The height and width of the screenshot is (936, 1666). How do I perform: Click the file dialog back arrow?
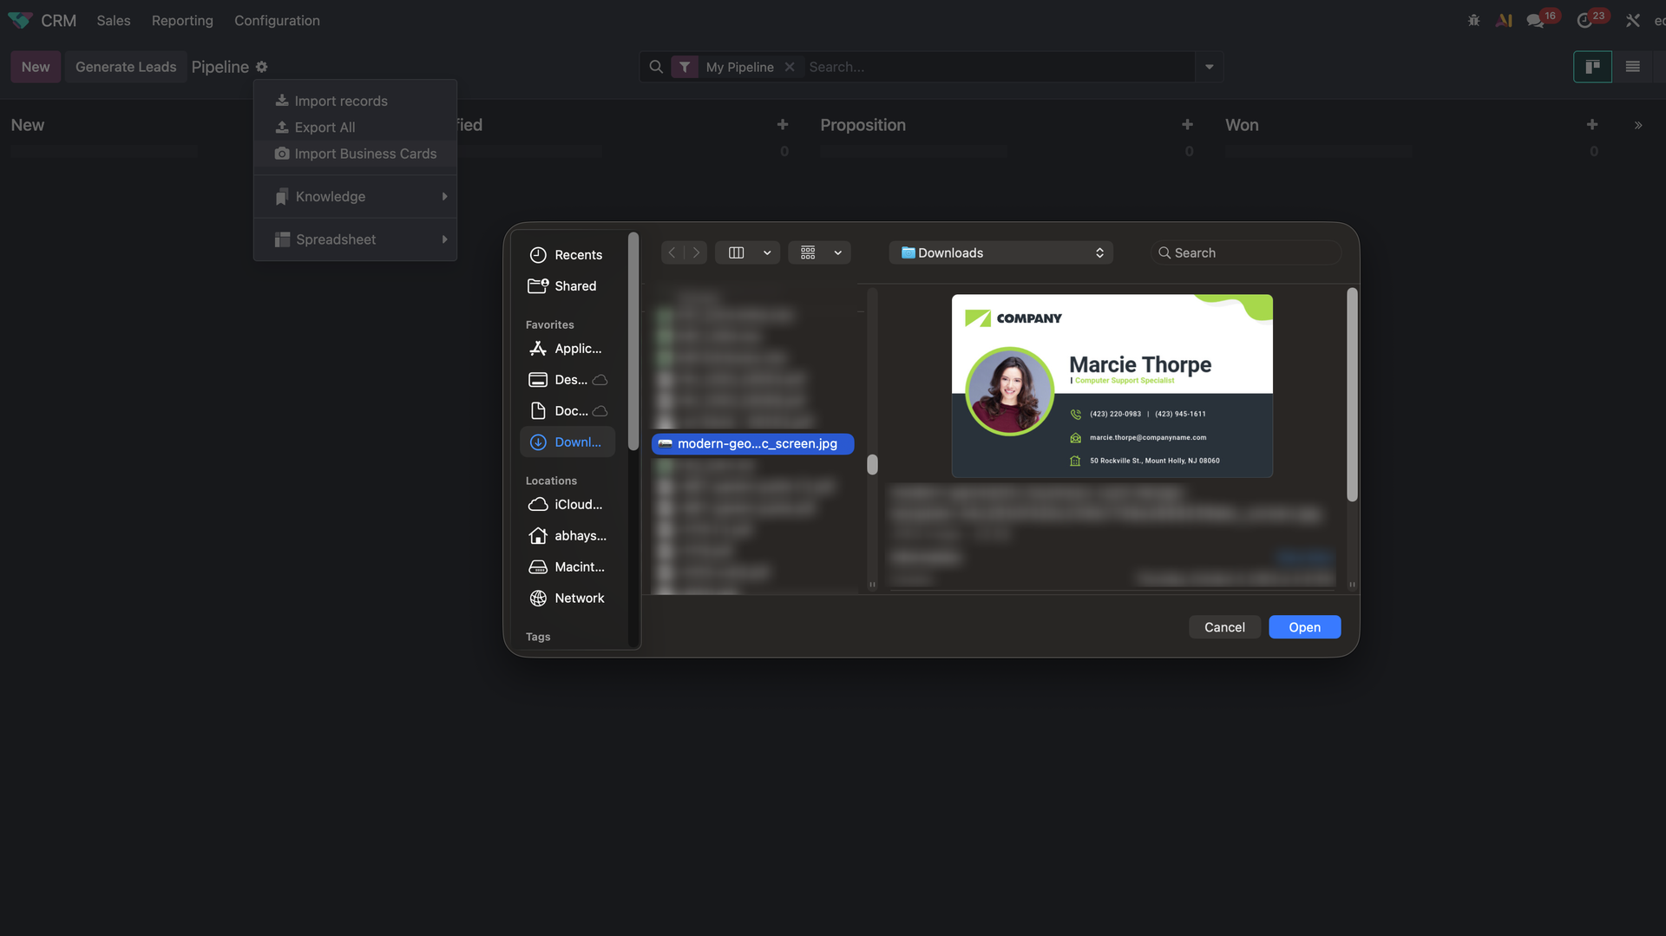672,252
